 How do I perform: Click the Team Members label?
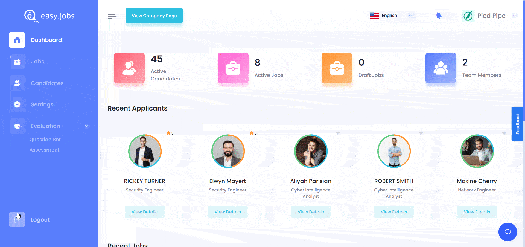tap(482, 75)
